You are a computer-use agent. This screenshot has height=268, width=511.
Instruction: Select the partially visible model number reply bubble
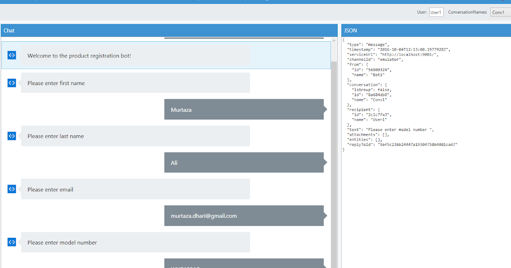243,264
